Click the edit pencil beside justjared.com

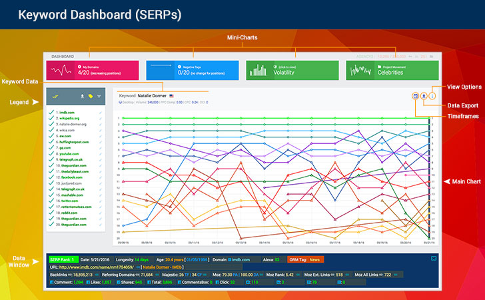tap(100, 183)
